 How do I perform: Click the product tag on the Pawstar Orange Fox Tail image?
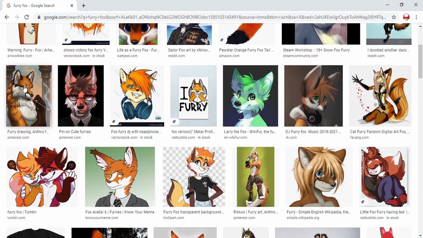click(222, 40)
